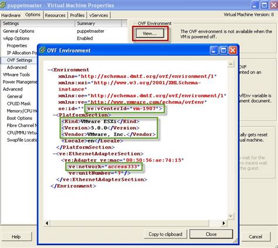This screenshot has height=248, width=278.
Task: Select IP Allocation Policy setting
Action: coord(22,53)
